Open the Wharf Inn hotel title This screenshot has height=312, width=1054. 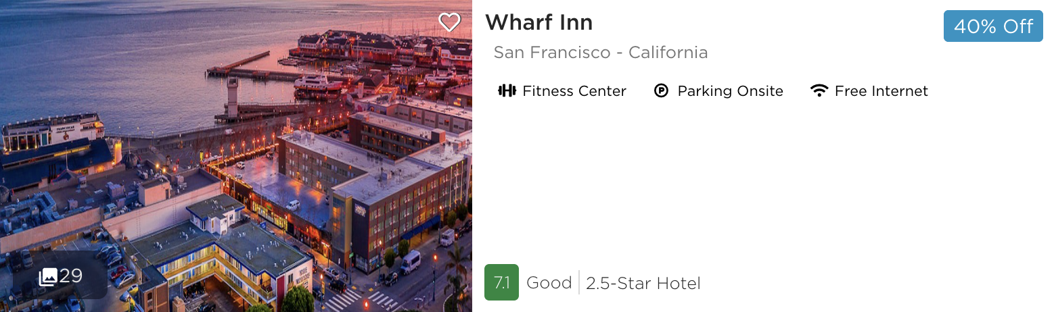[539, 23]
